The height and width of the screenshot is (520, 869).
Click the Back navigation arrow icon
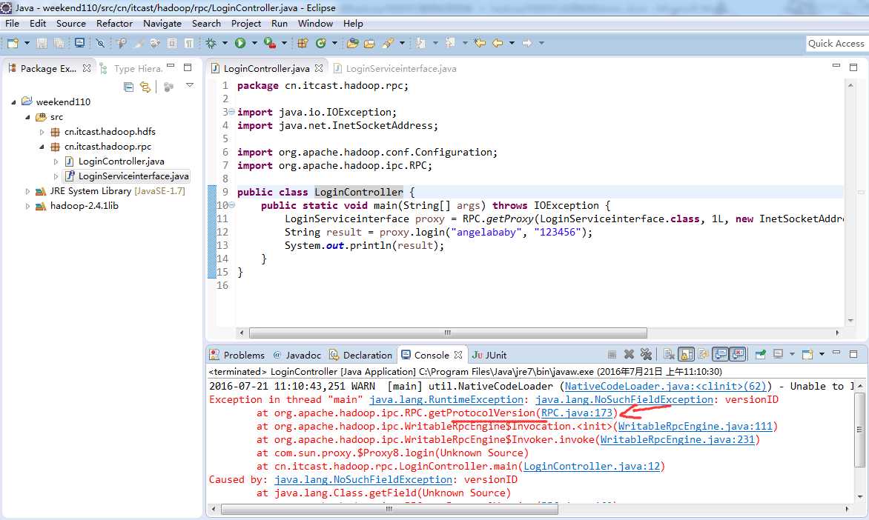pyautogui.click(x=498, y=43)
